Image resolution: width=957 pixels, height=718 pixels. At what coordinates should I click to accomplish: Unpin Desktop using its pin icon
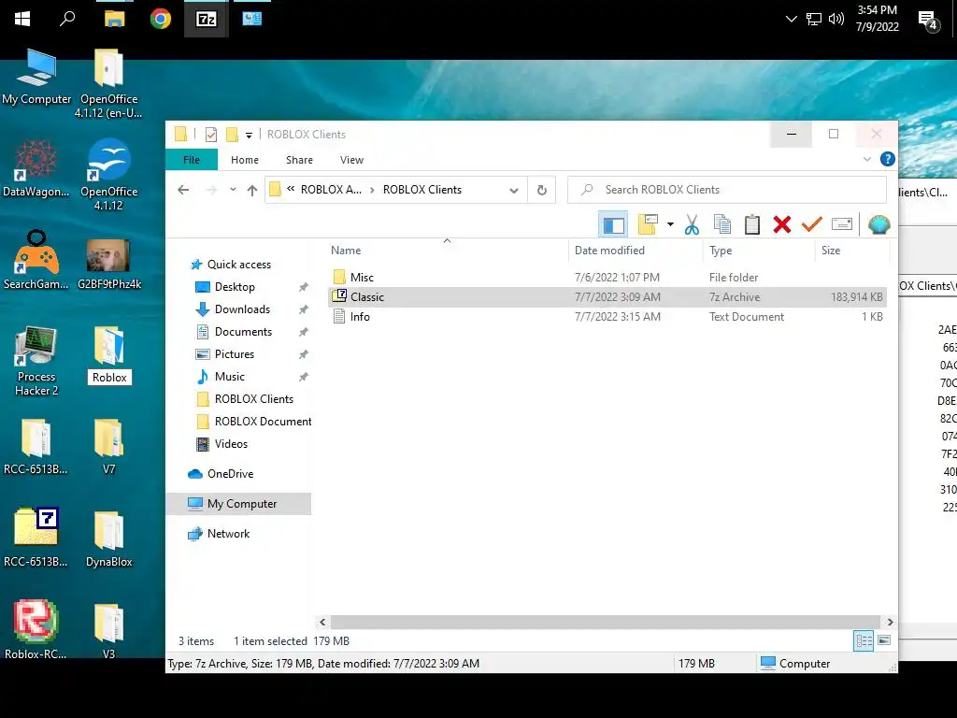[304, 287]
